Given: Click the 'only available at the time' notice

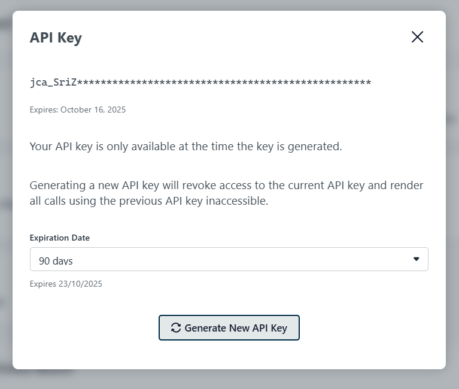Looking at the screenshot, I should [x=186, y=146].
